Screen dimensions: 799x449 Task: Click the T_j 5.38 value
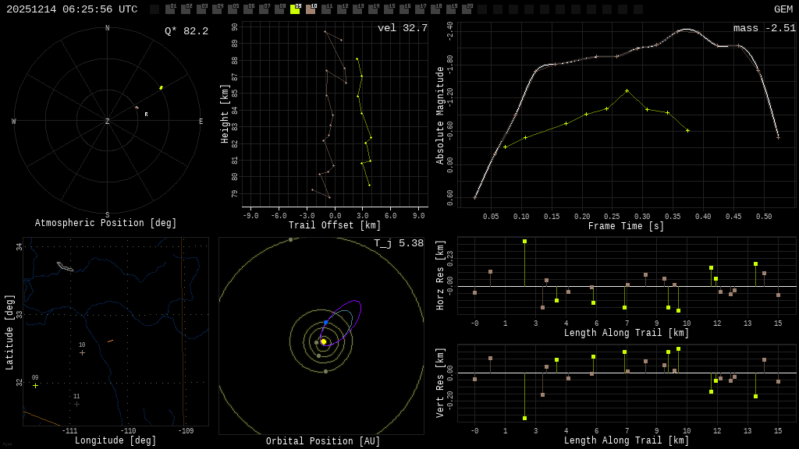click(398, 243)
